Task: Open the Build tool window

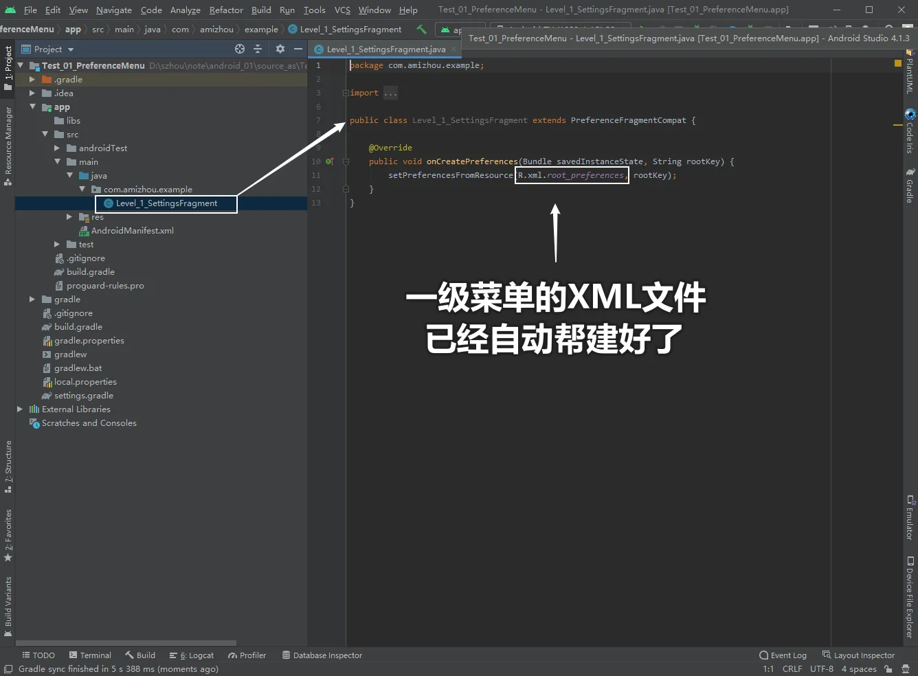Action: [139, 655]
